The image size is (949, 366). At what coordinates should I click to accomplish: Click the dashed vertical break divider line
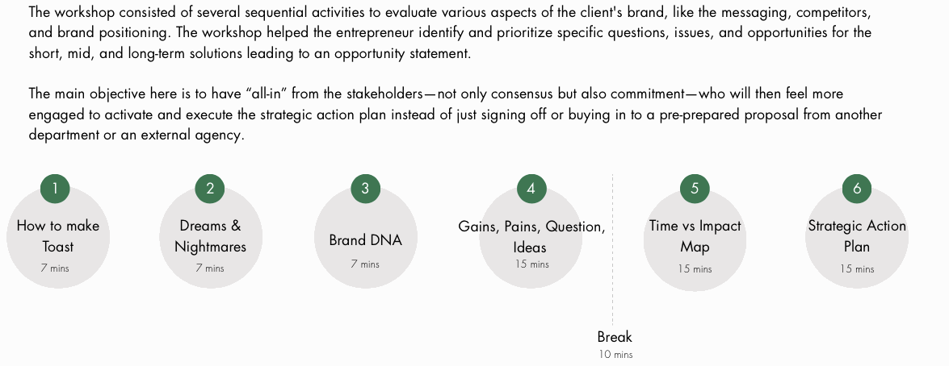(612, 250)
